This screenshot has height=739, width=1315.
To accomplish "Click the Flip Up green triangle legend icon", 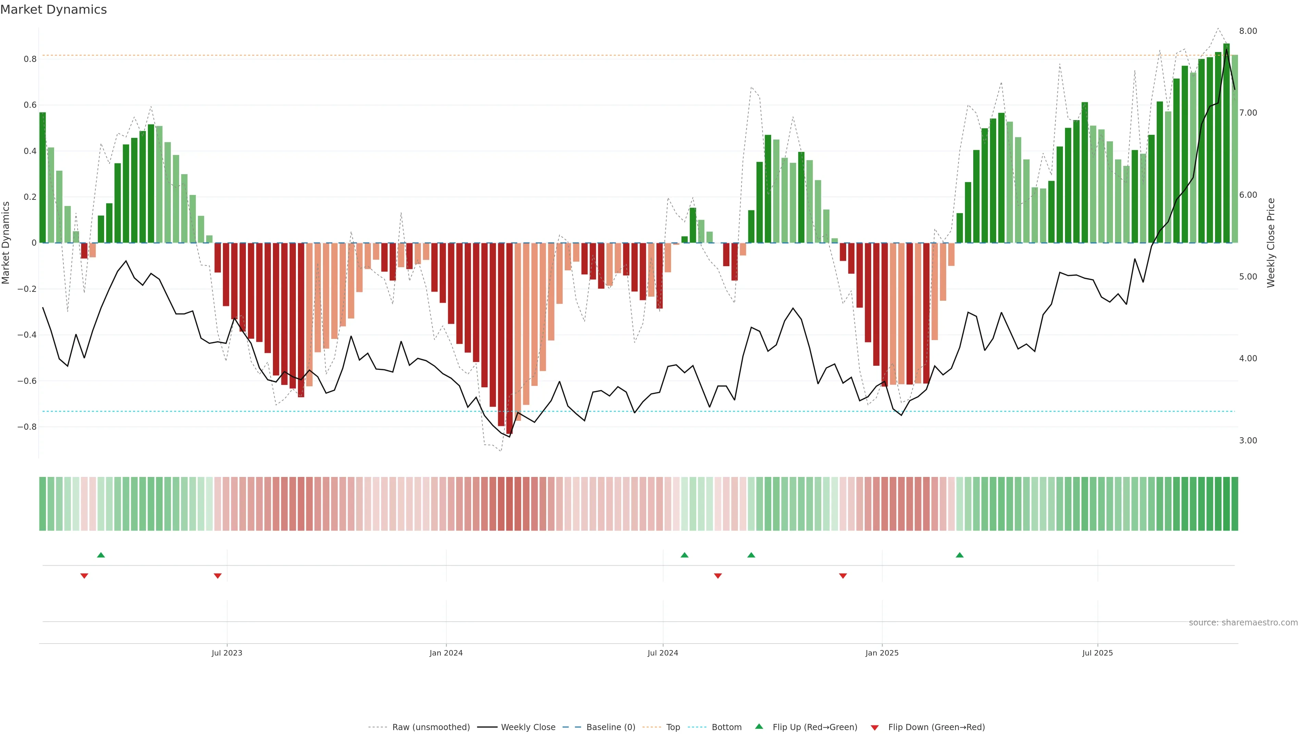I will (759, 726).
